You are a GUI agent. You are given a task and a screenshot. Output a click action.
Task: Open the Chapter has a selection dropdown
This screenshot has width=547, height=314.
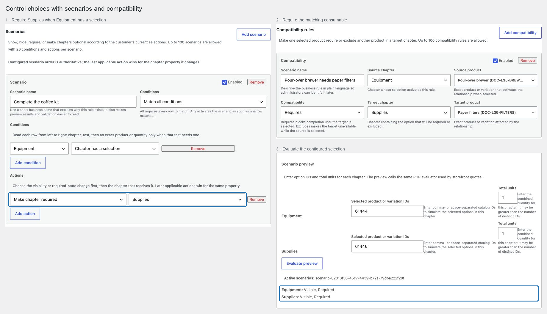tap(115, 149)
